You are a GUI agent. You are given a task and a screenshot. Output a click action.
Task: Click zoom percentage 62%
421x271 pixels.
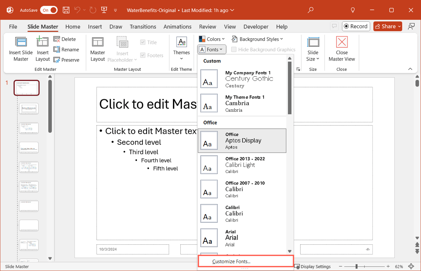(x=399, y=266)
